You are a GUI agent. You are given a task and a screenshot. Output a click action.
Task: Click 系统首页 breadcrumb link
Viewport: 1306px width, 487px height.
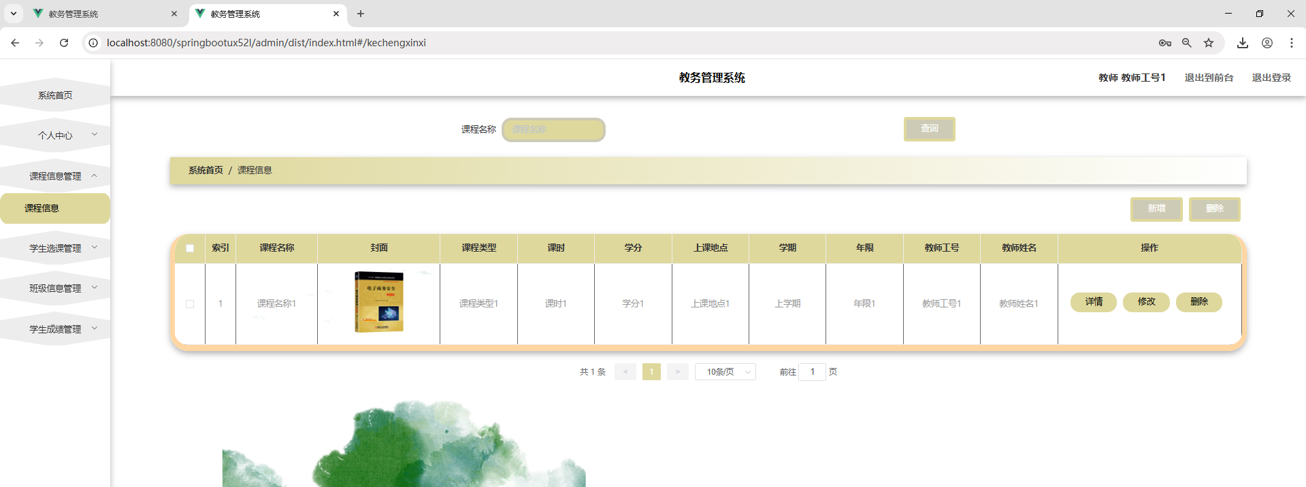[206, 170]
